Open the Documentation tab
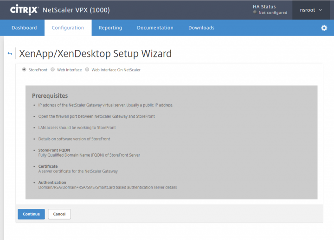The width and height of the screenshot is (334, 240). point(155,28)
